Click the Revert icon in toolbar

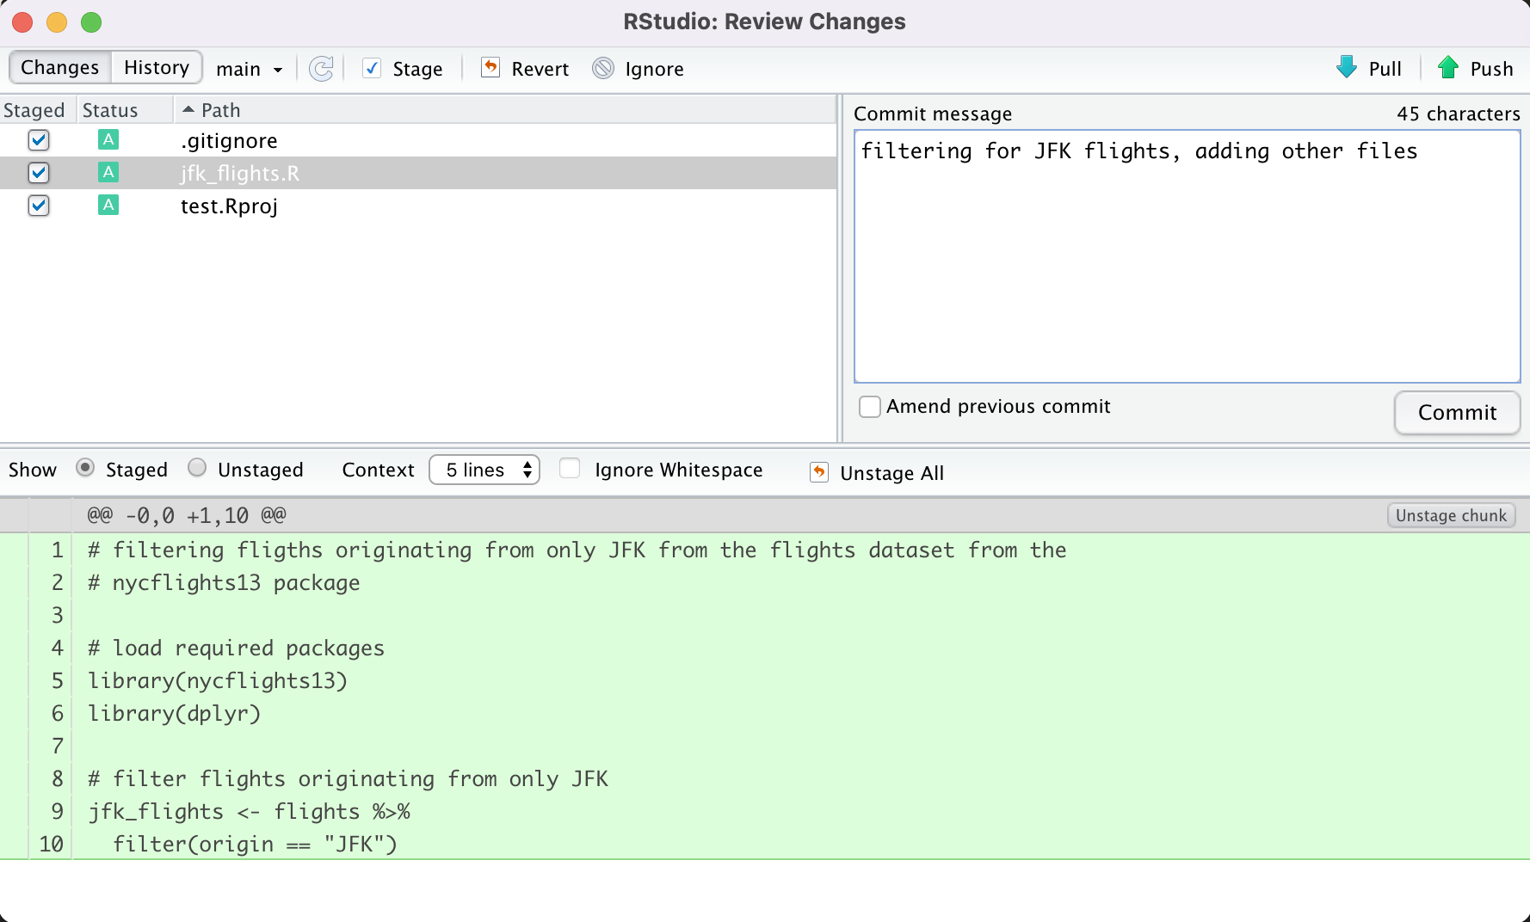pos(490,68)
